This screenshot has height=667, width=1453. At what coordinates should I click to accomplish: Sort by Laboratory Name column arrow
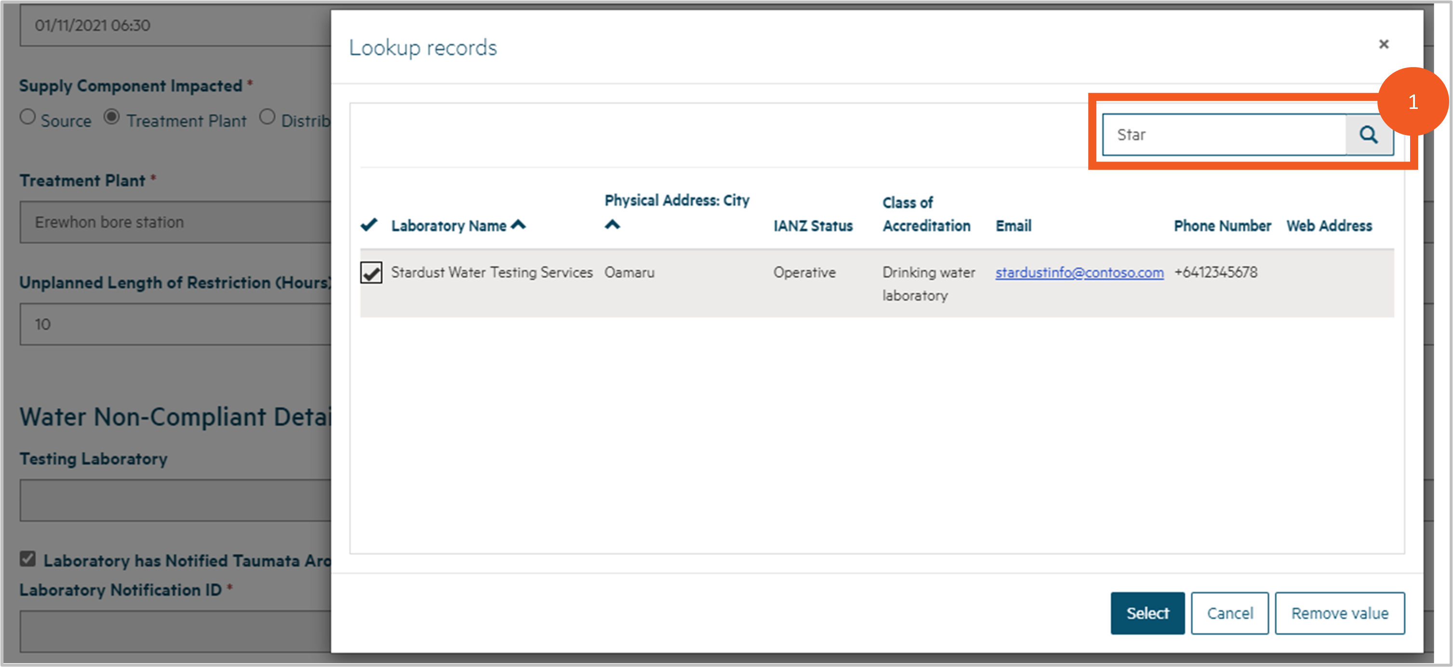518,225
